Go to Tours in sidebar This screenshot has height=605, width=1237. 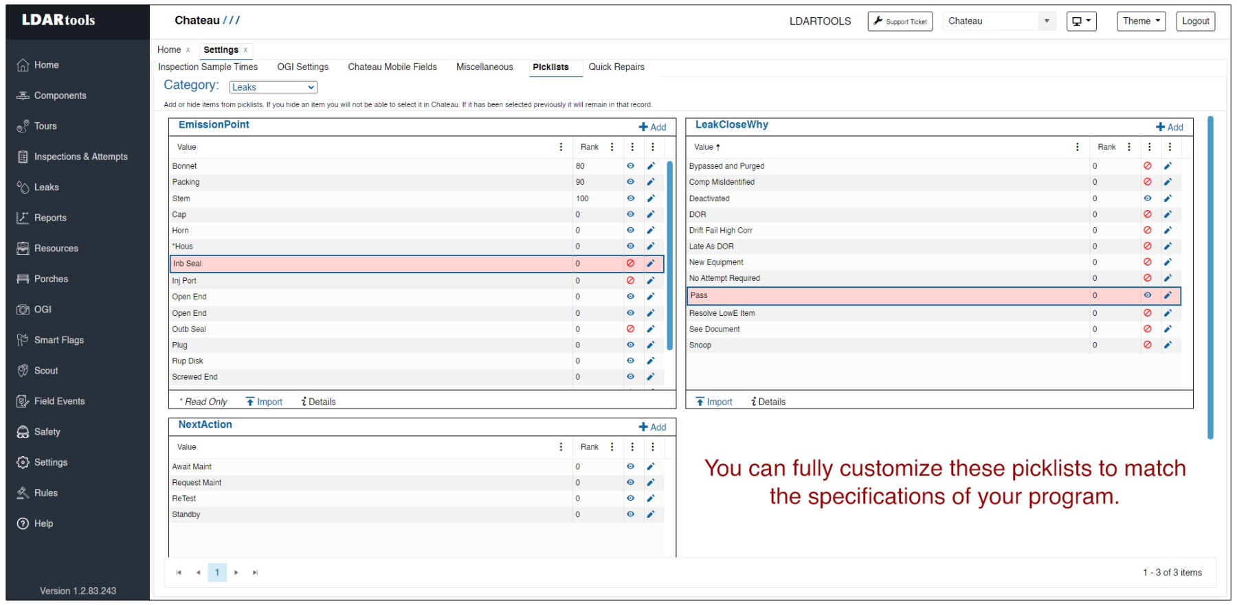point(37,126)
